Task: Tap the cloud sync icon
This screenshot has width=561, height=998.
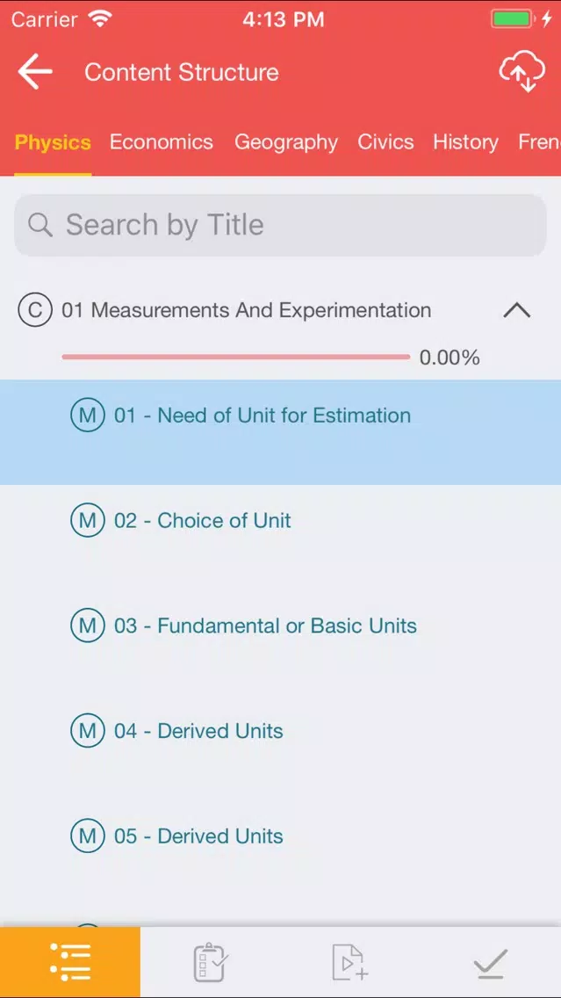Action: pyautogui.click(x=521, y=72)
